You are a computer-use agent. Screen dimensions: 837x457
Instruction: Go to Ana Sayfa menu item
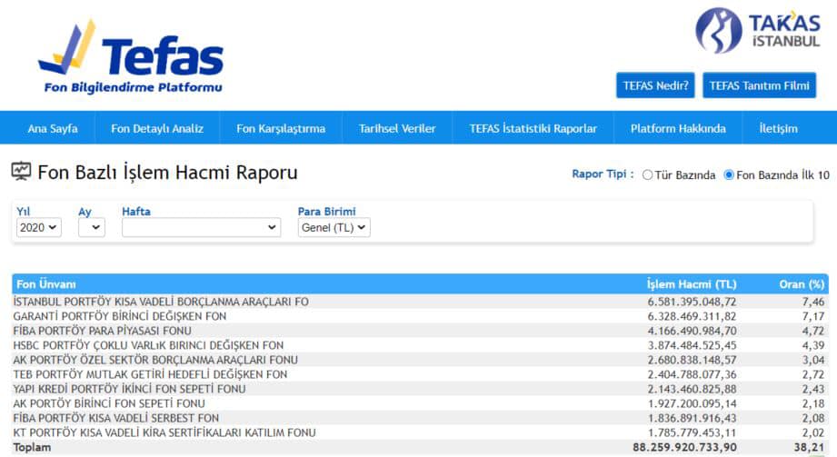[53, 128]
